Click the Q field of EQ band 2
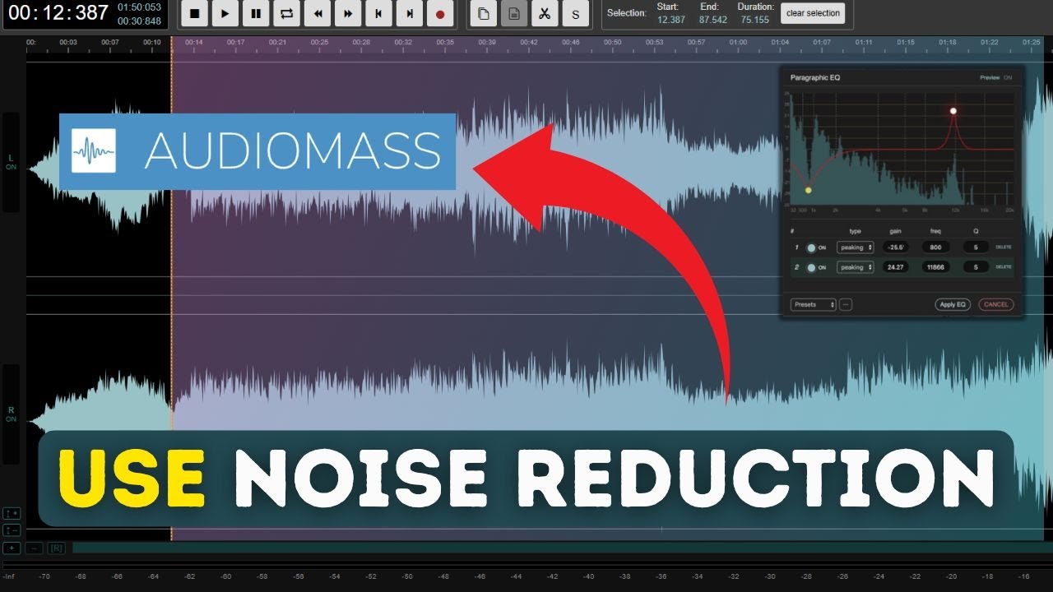This screenshot has height=592, width=1053. (x=976, y=267)
